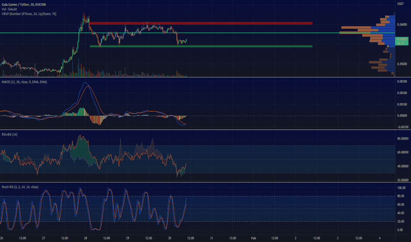
Task: Open the VRVP indicator legend label
Action: coord(29,14)
